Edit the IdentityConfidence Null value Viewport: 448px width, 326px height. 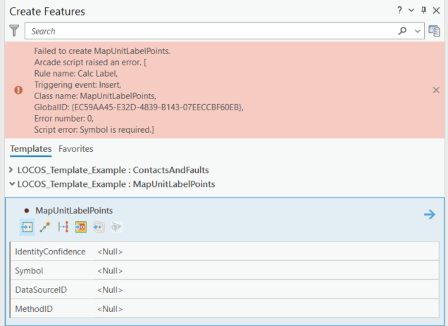point(266,252)
